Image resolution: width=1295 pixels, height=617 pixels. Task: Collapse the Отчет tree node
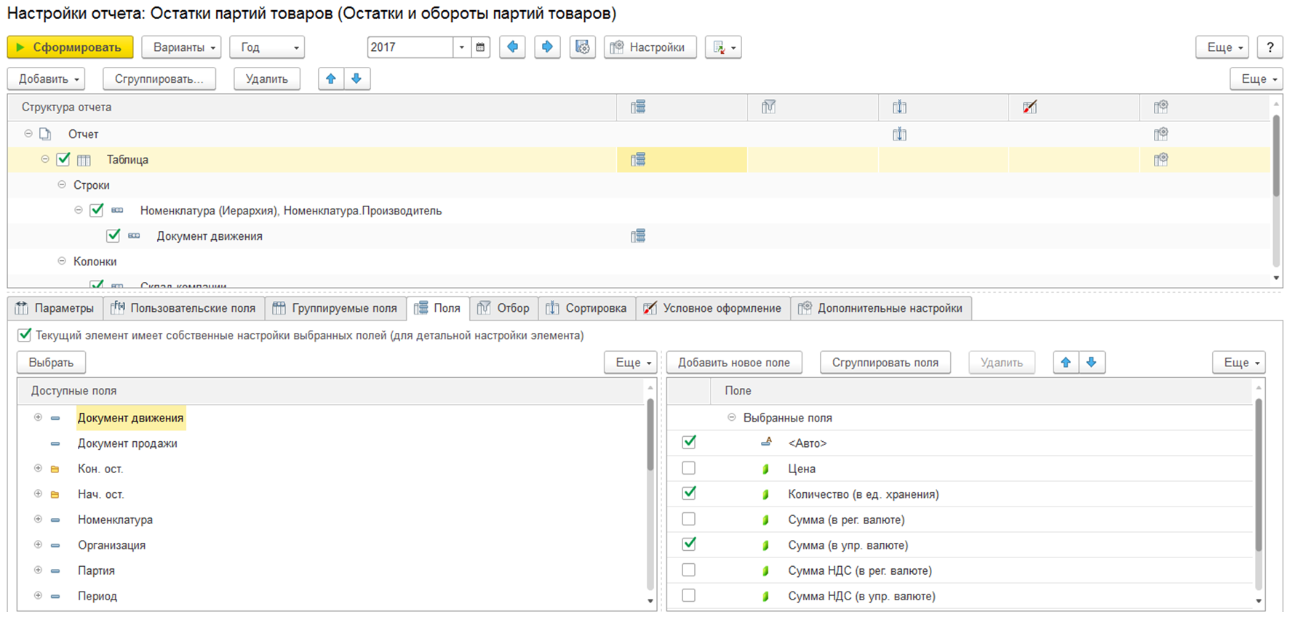[x=28, y=134]
